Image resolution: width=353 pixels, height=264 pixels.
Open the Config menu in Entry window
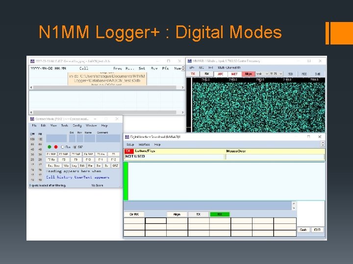77,126
